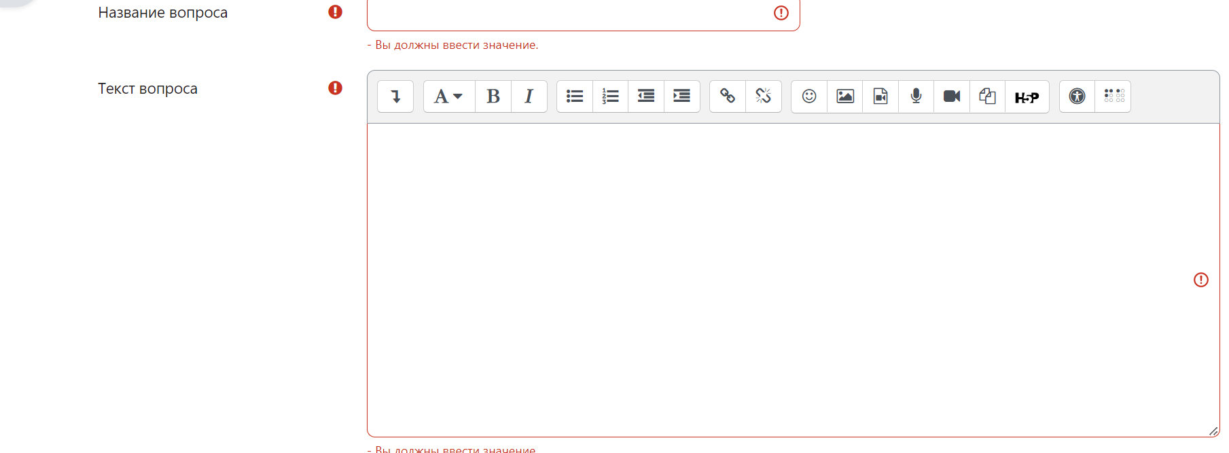Toggle bold formatting
This screenshot has height=453, width=1229.
pyautogui.click(x=493, y=96)
